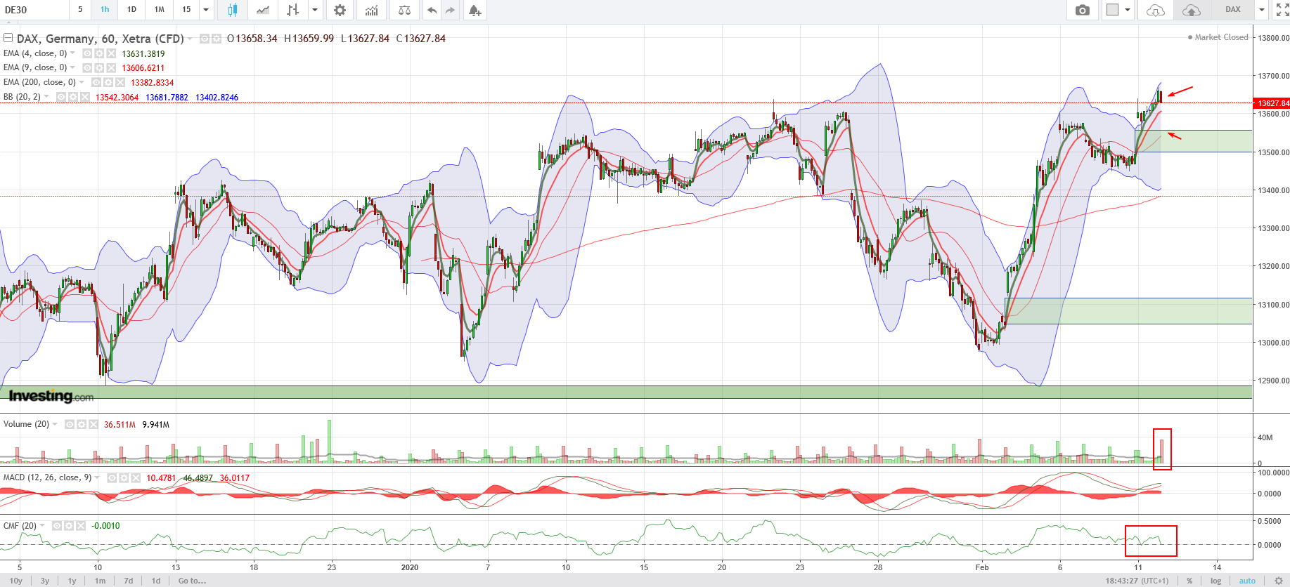Open layout selector dropdown arrow
This screenshot has width=1290, height=587.
click(x=1128, y=10)
